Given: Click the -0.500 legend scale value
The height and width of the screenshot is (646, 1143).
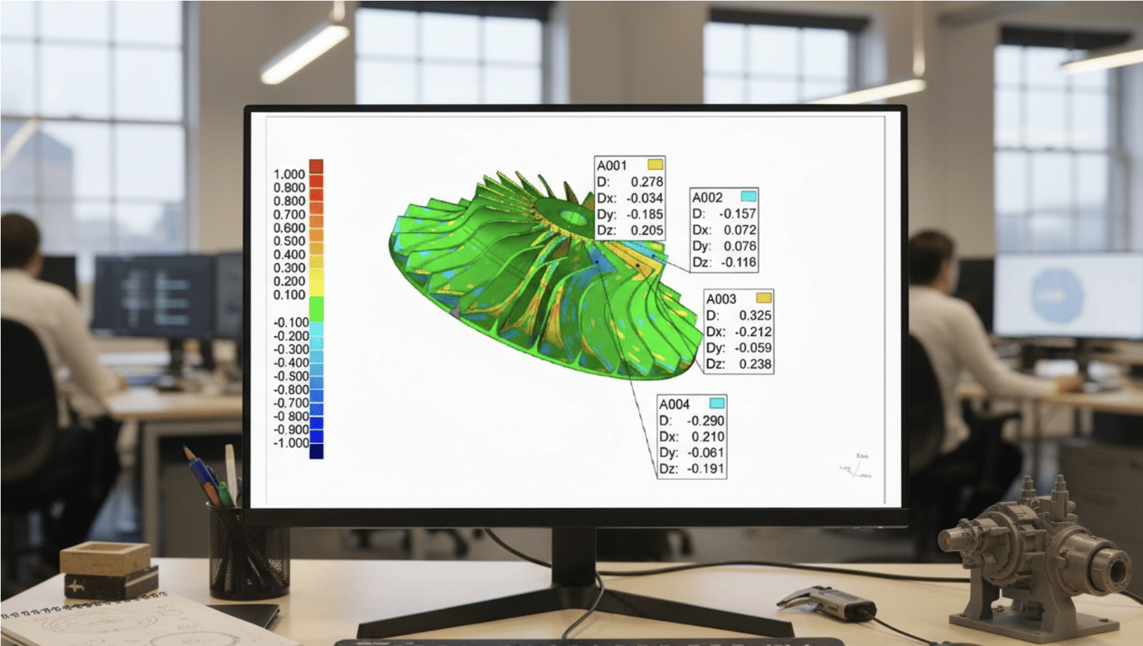Looking at the screenshot, I should tap(291, 376).
